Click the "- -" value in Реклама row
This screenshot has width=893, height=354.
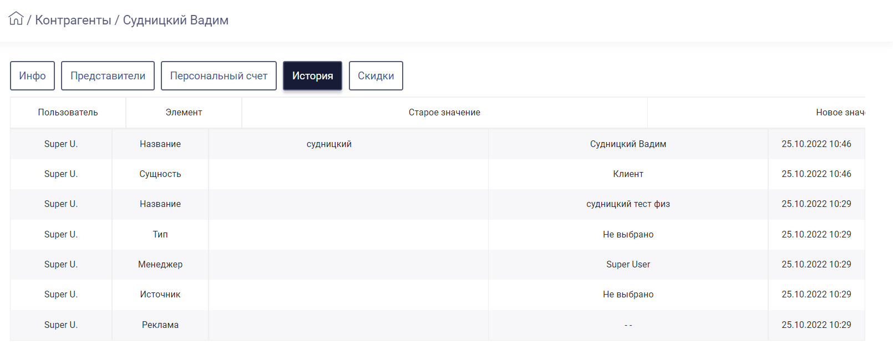pyautogui.click(x=628, y=325)
